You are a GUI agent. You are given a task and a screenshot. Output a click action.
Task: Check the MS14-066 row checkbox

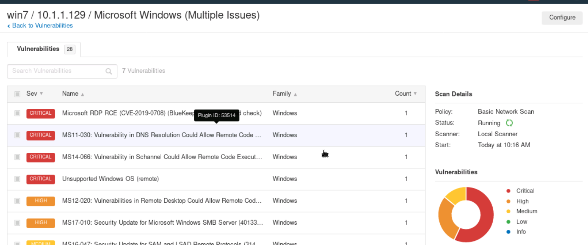click(17, 157)
